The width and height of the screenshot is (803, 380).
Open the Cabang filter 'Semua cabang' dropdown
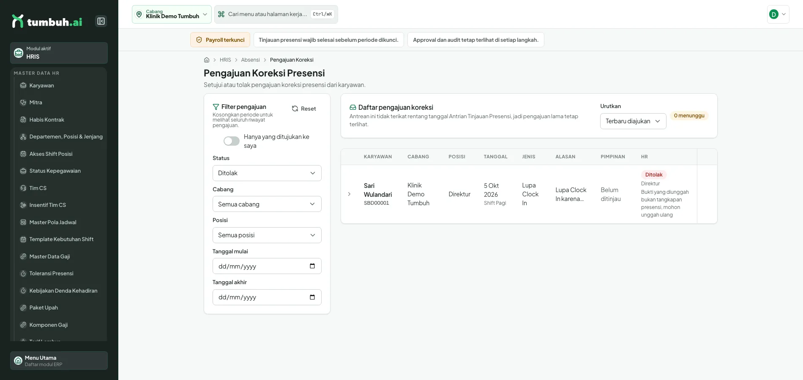tap(267, 204)
